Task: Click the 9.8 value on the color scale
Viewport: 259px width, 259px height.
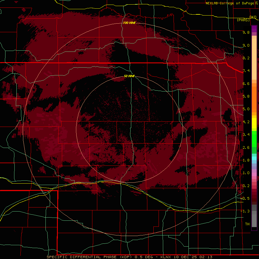Action: click(x=246, y=32)
